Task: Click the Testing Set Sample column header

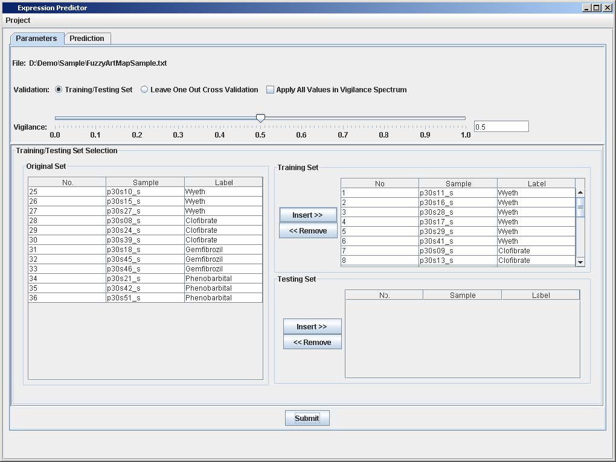Action: 463,295
